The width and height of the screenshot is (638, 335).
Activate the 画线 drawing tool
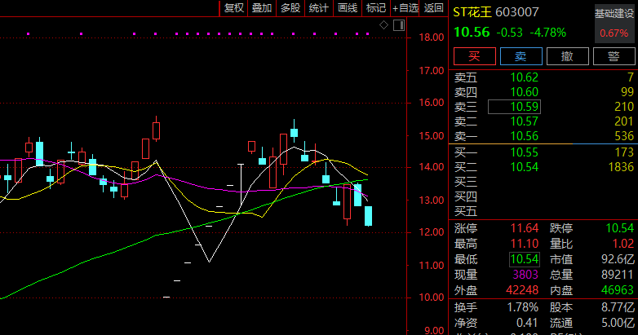pos(348,8)
